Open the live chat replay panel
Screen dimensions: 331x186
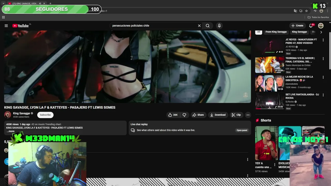point(242,130)
